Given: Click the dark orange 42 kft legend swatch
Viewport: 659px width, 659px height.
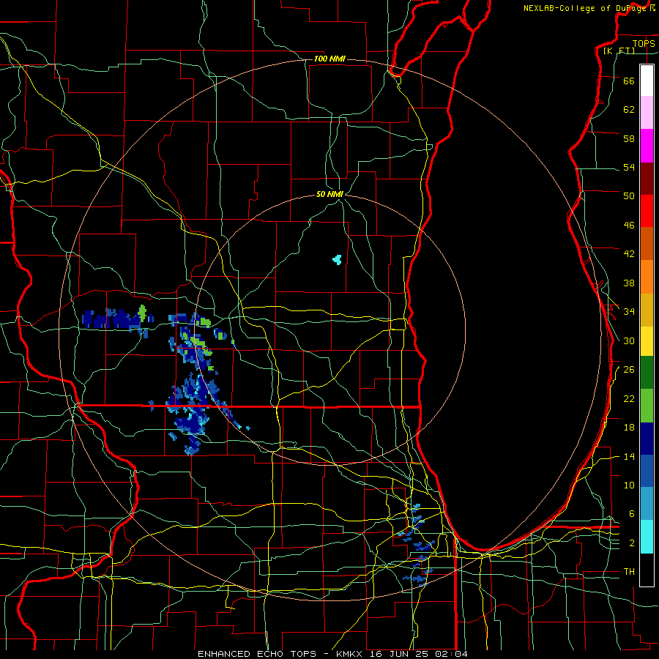Looking at the screenshot, I should [647, 243].
